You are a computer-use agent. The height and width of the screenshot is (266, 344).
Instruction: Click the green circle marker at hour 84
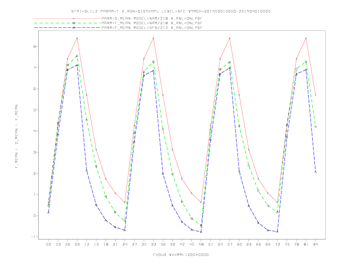[315, 127]
